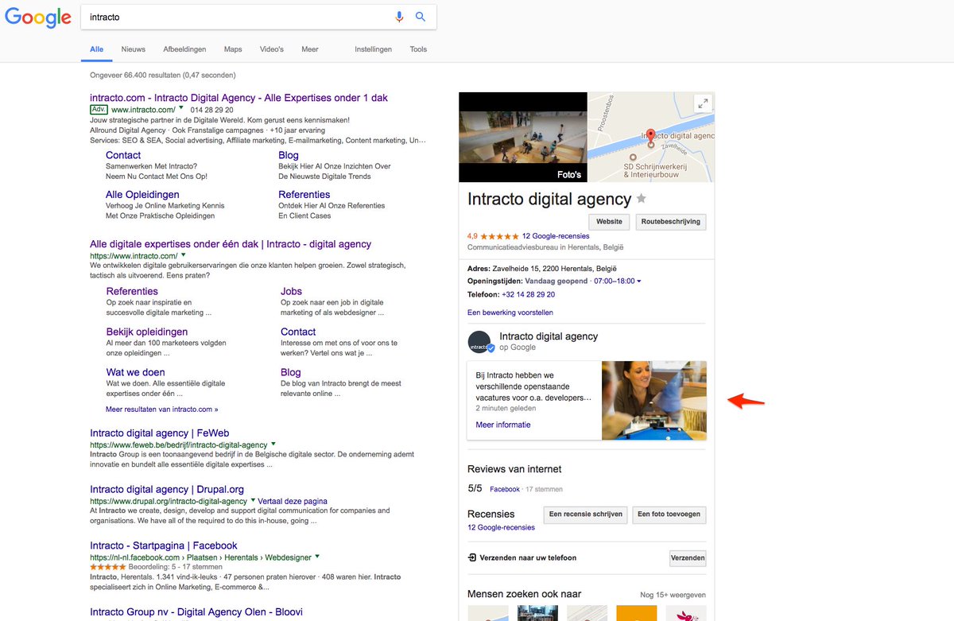Open the Wat we doen sitelink
Viewport: 954px width, 621px height.
point(136,372)
